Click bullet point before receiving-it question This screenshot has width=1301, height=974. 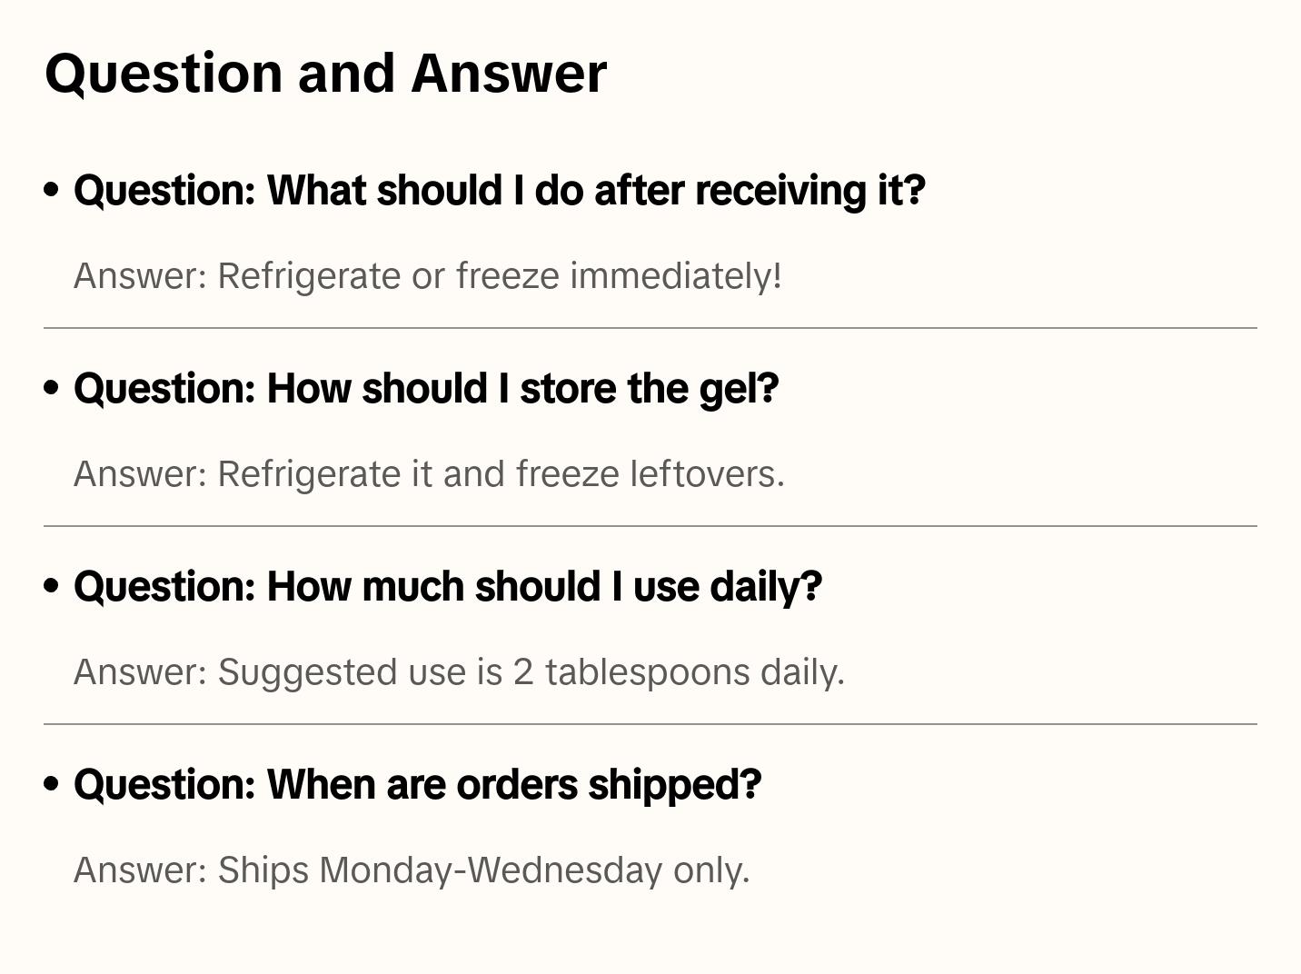click(52, 190)
